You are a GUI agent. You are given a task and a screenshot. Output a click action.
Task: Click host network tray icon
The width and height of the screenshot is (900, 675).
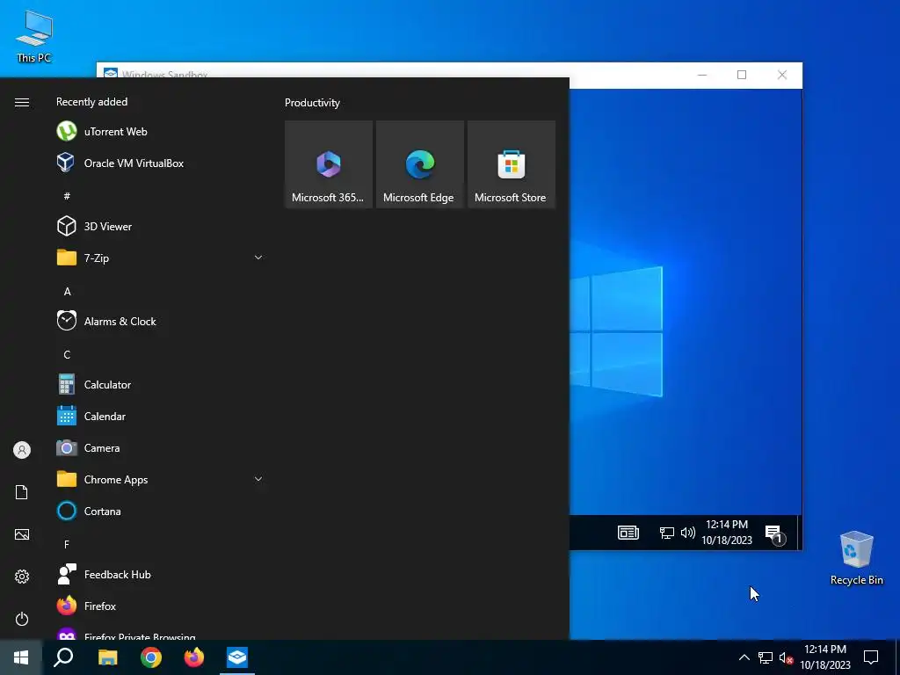[766, 657]
